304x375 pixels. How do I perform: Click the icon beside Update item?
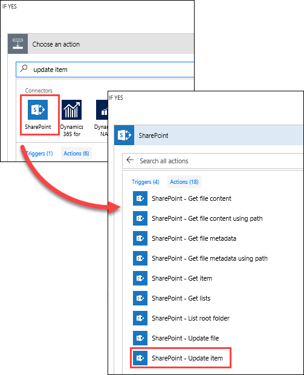(140, 358)
